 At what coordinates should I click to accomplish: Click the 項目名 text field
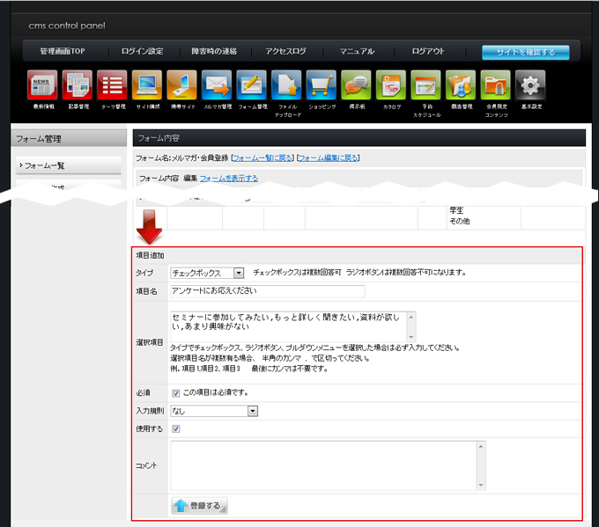(267, 291)
